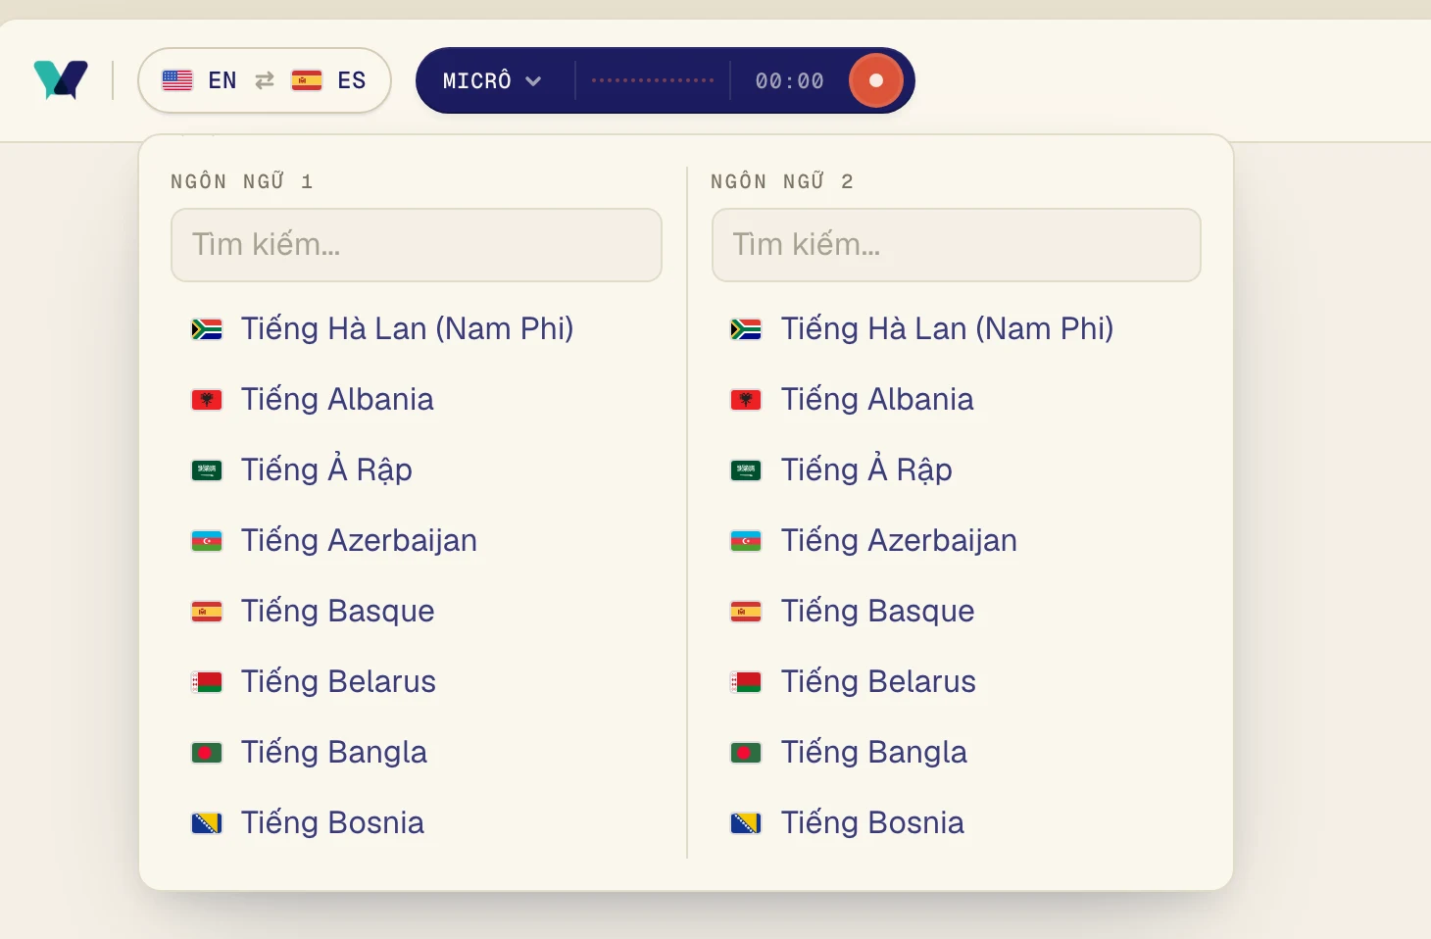The image size is (1431, 939).
Task: Click South Africa flag in Ngôn ngữ 2 list
Action: tap(746, 329)
